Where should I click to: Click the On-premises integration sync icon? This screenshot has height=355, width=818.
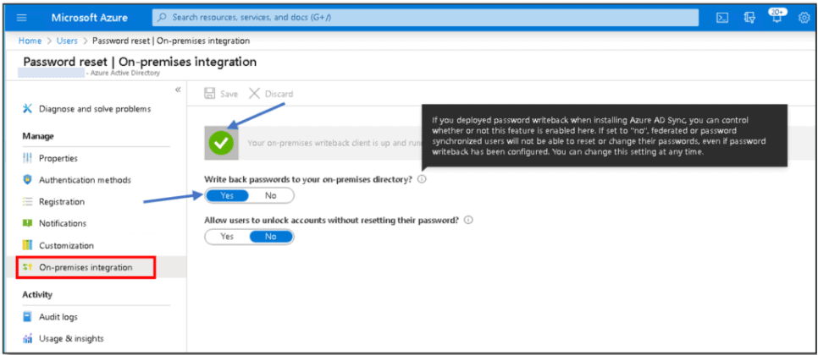pyautogui.click(x=28, y=267)
